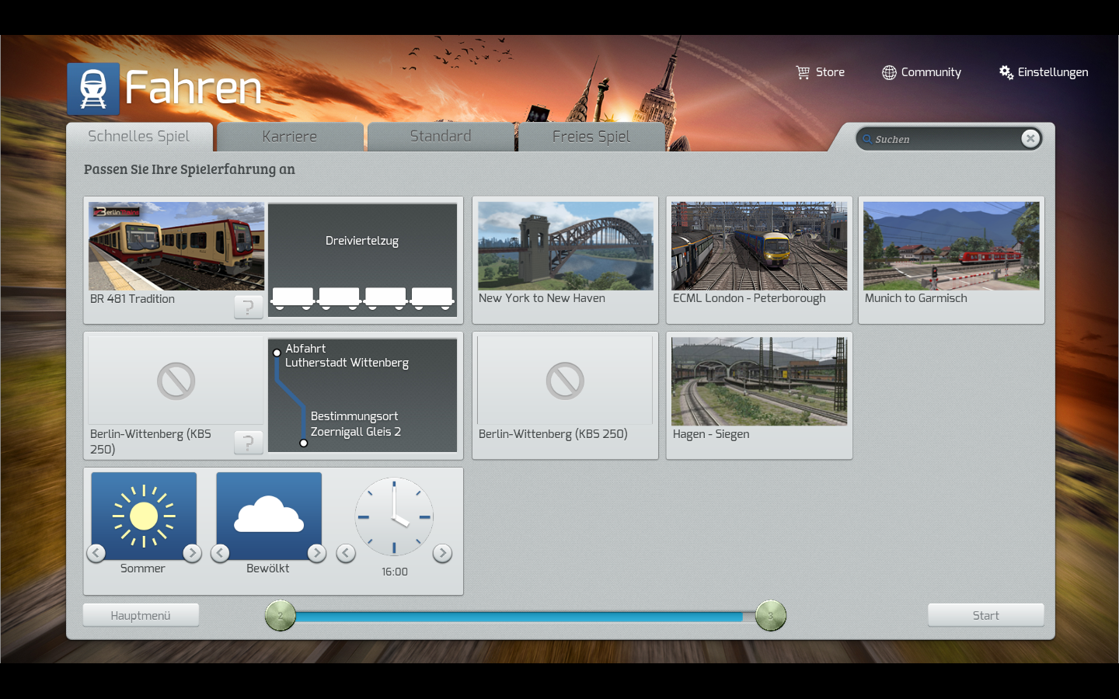This screenshot has height=699, width=1119.
Task: Click the Fahren train logo icon
Action: [x=93, y=89]
